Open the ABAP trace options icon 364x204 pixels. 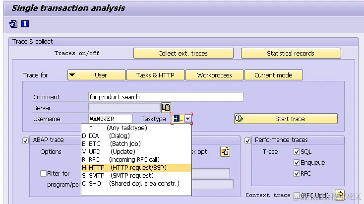click(225, 152)
